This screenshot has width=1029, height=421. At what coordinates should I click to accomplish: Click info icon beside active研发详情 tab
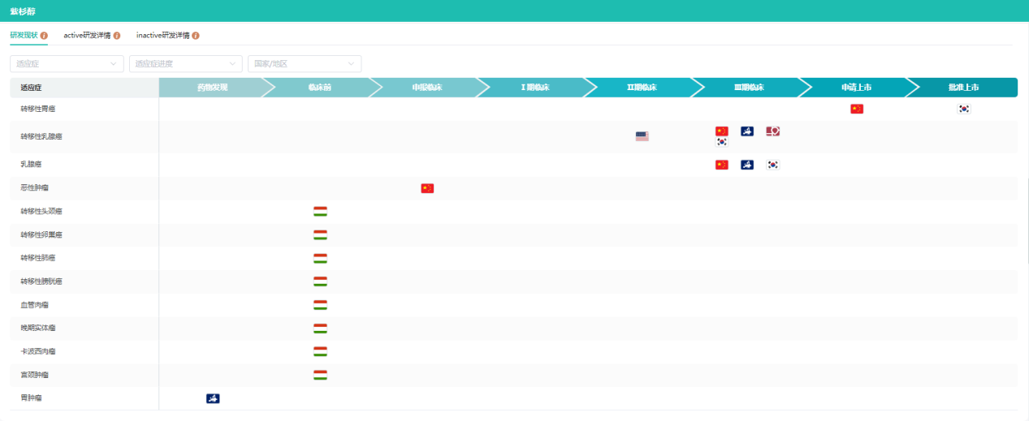[117, 36]
